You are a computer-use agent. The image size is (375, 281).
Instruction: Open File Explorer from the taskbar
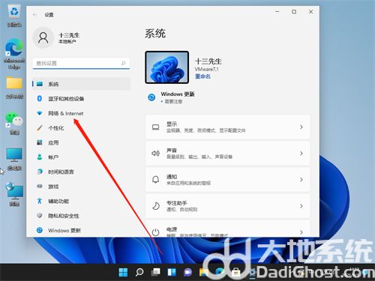point(204,272)
